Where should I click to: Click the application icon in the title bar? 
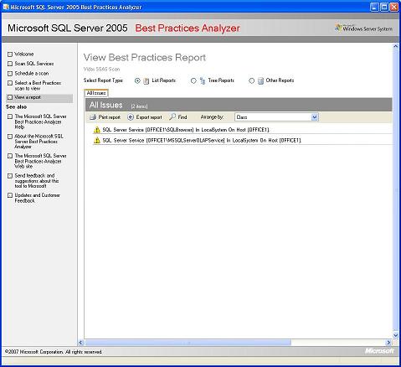(6, 7)
